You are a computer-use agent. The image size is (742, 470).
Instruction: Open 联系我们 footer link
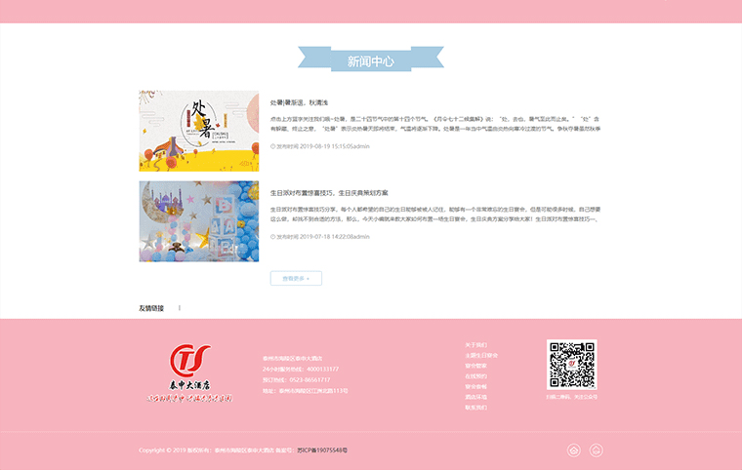click(476, 408)
